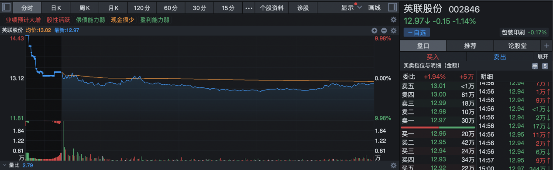Open the 诊股 stock diagnosis tab
Screen dimensions: 553x170
point(303,8)
